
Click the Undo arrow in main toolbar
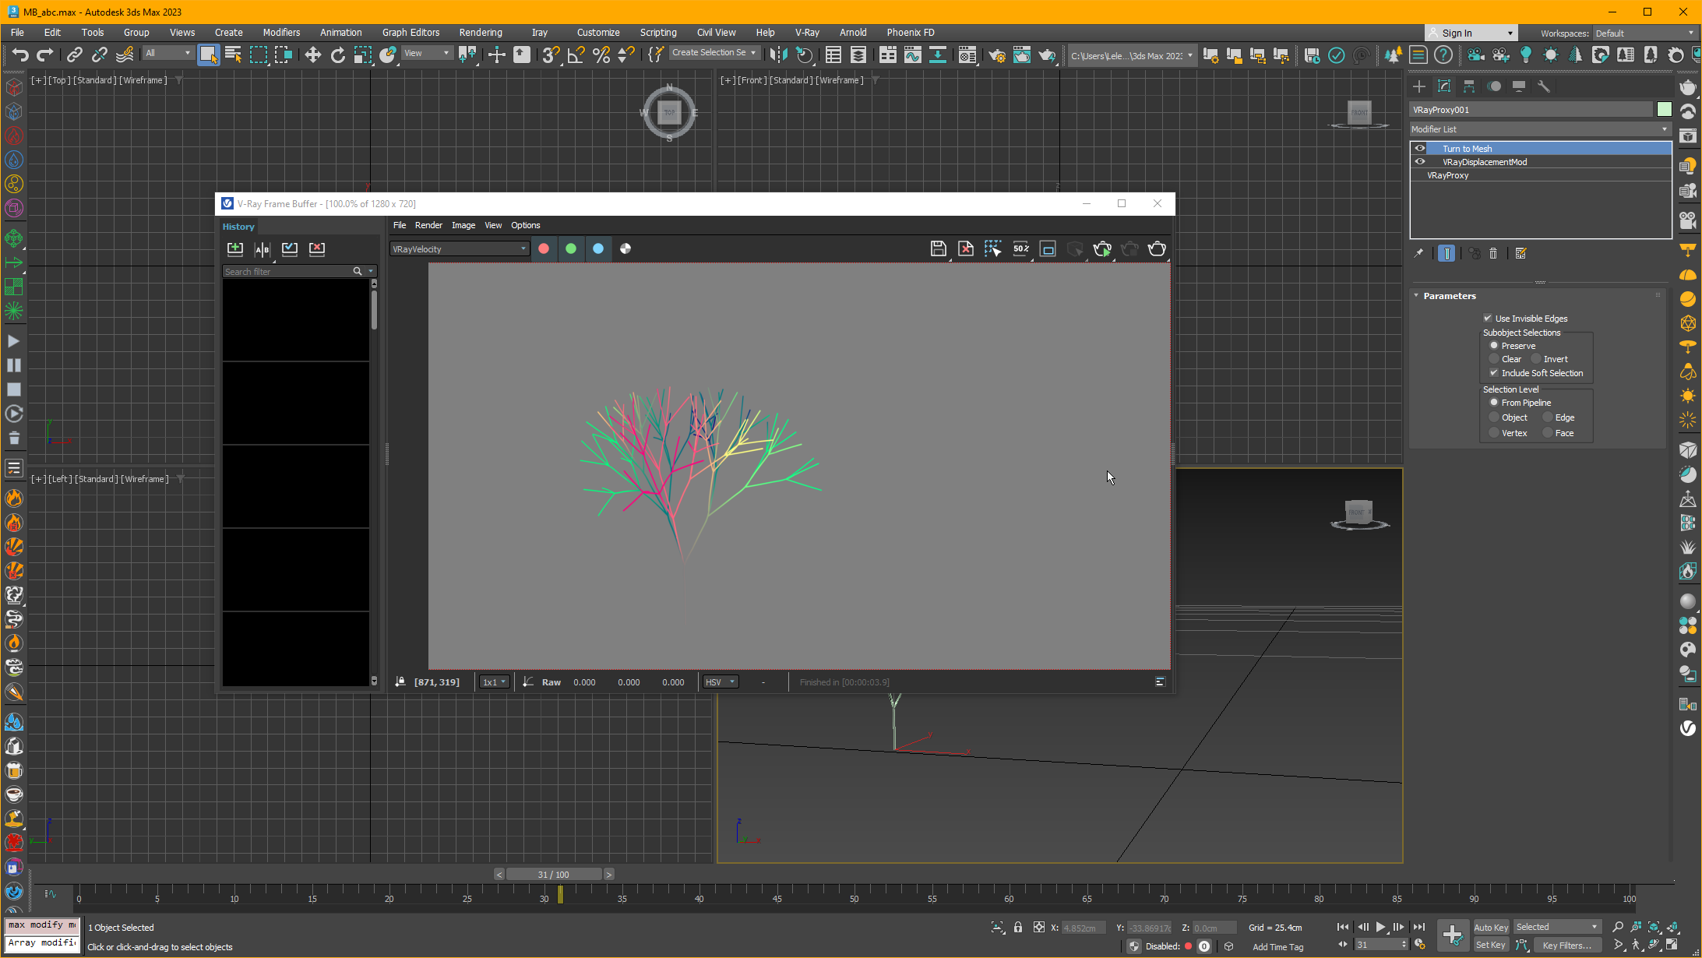pyautogui.click(x=20, y=55)
